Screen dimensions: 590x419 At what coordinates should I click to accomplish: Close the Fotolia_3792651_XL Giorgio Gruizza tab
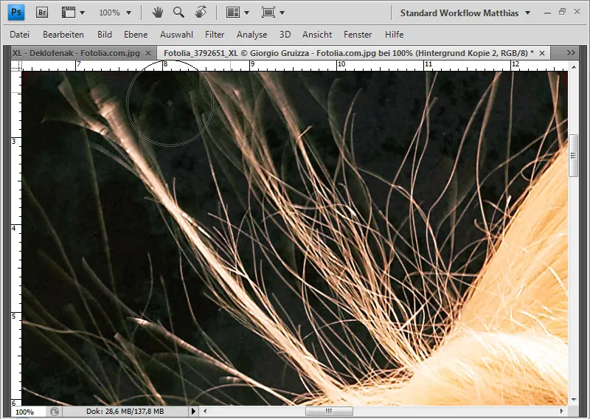pyautogui.click(x=542, y=53)
